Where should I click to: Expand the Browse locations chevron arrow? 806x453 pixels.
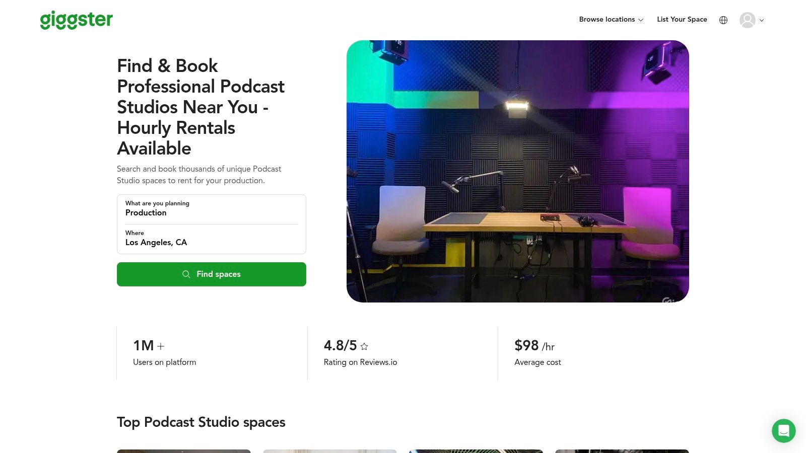point(641,20)
